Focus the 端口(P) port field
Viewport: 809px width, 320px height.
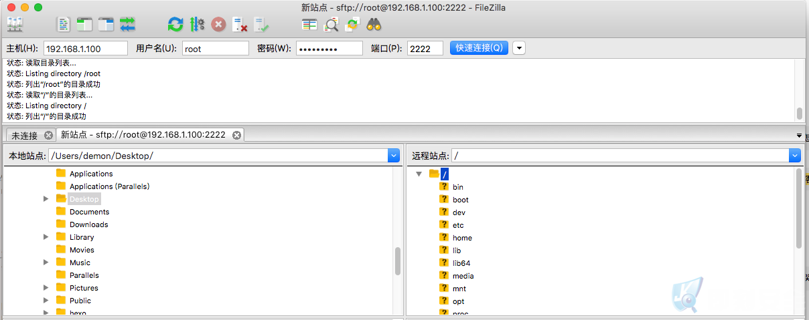(425, 49)
